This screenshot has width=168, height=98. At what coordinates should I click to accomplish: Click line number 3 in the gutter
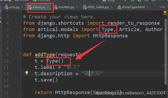[7, 17]
